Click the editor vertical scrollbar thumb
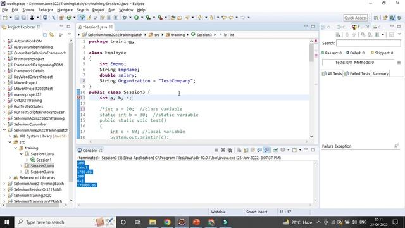Screen dimensions: 405x228 pyautogui.click(x=311, y=53)
